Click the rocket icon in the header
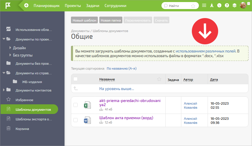252x146 pixels. click(x=212, y=6)
